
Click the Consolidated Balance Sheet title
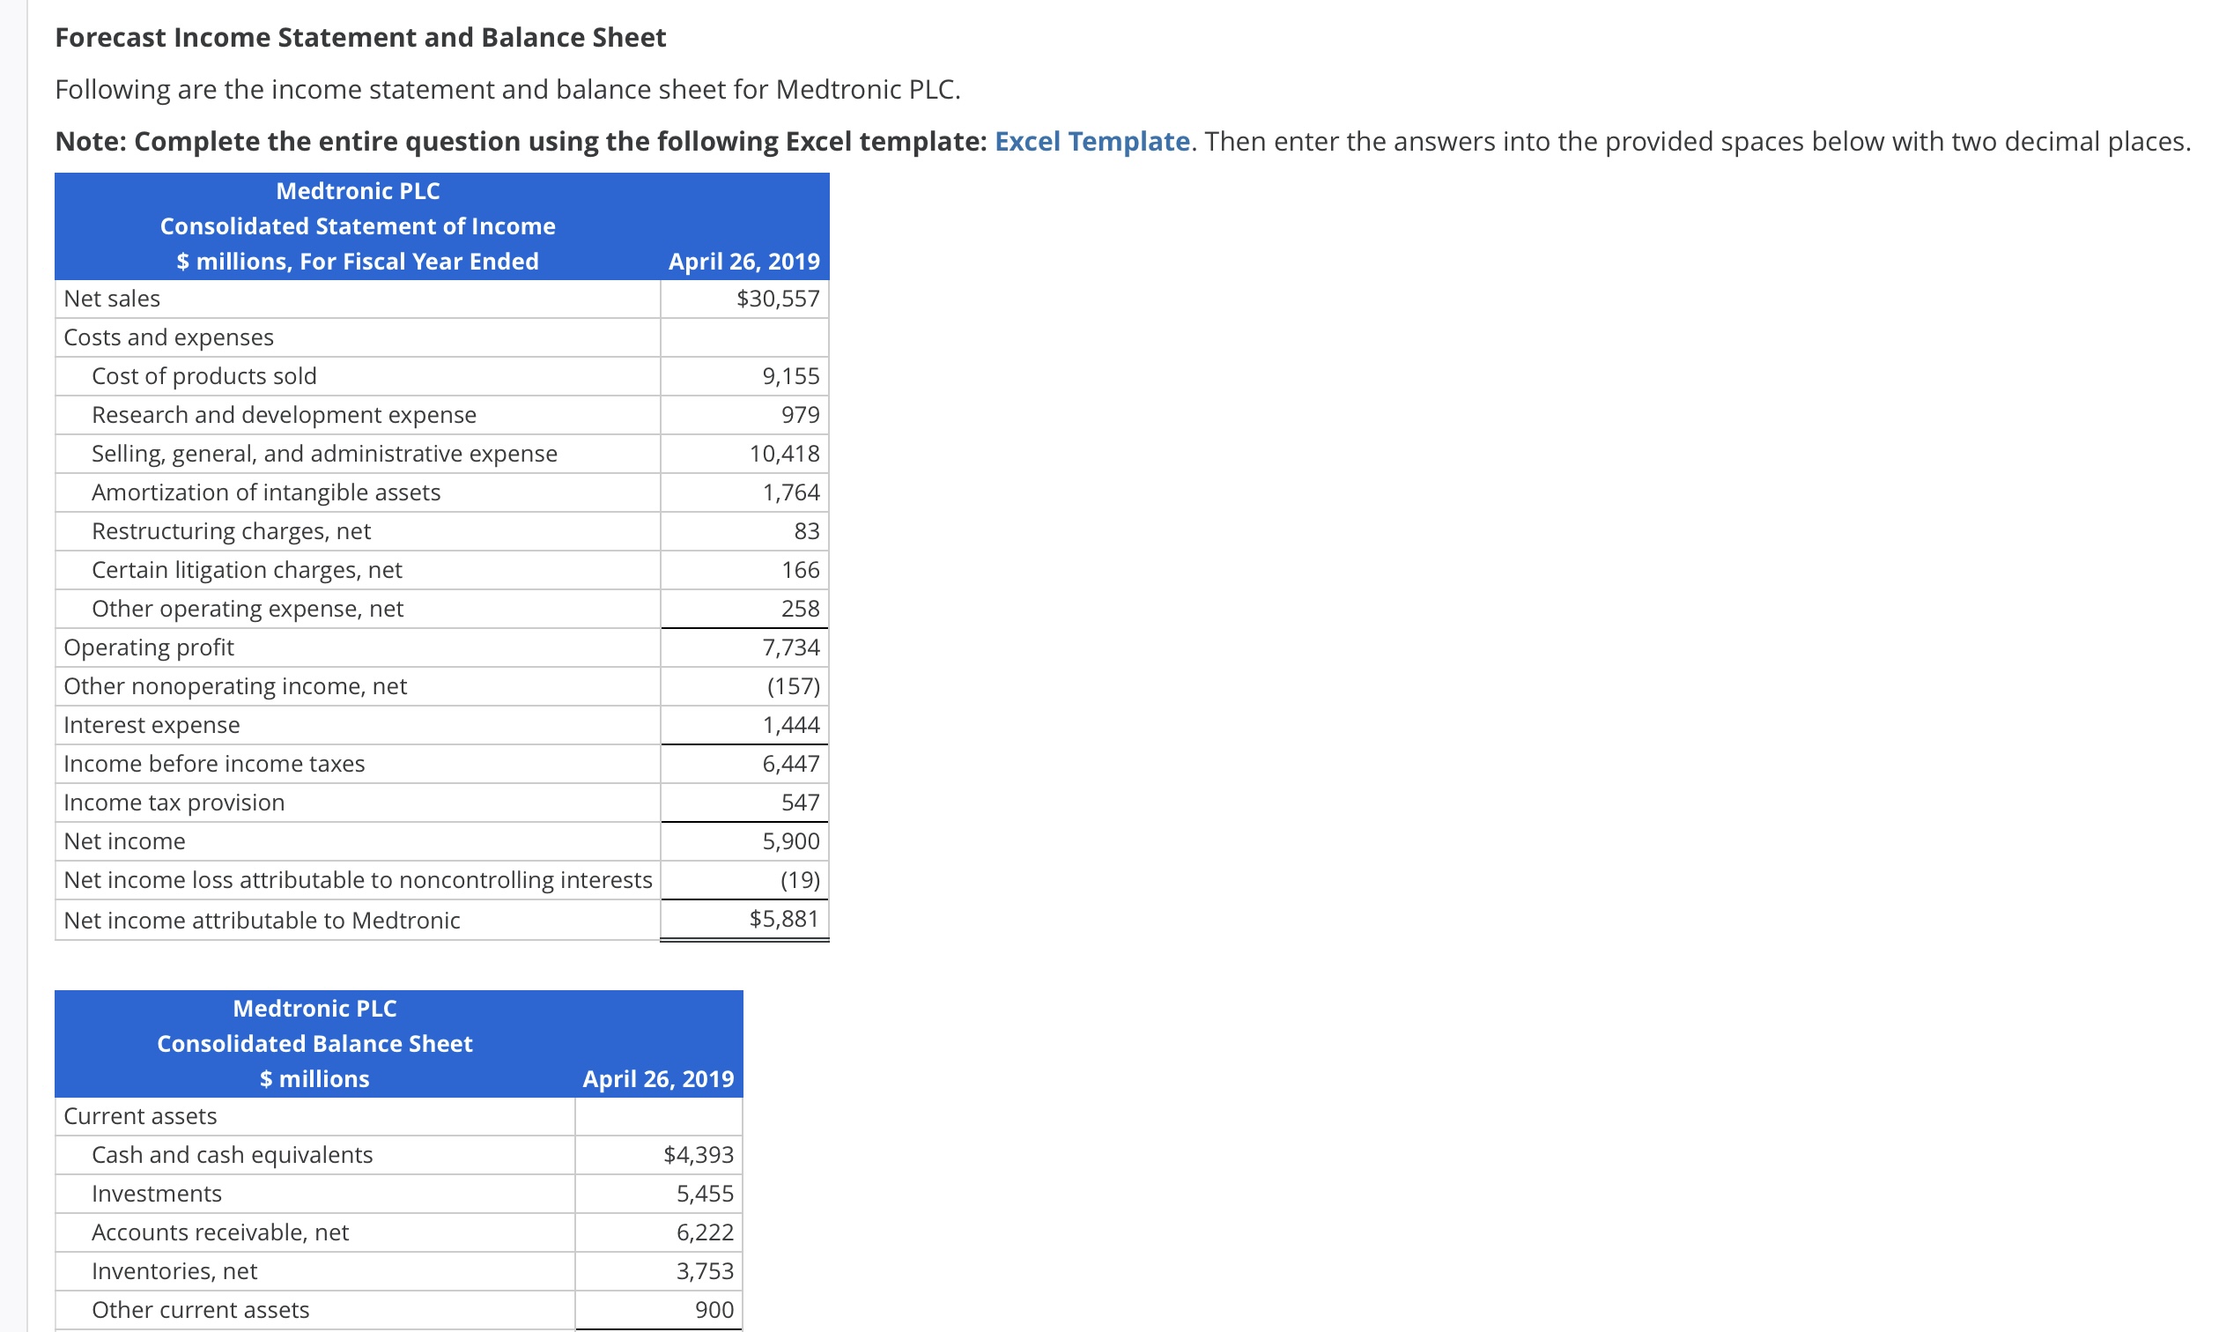314,1044
